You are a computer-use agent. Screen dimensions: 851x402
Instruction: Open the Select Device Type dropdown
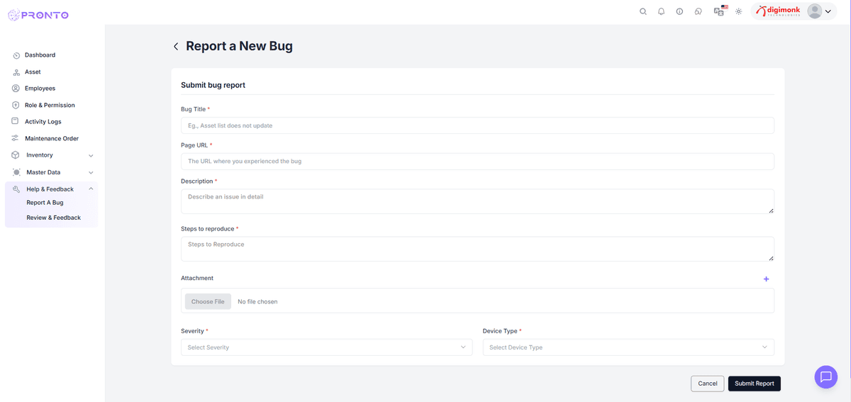pyautogui.click(x=628, y=347)
